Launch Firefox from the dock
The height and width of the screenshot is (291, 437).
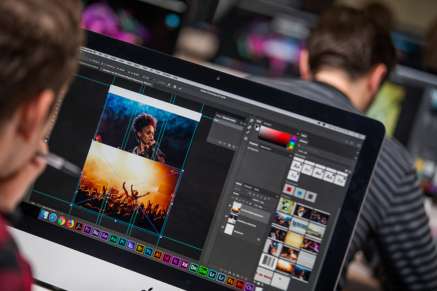click(70, 224)
